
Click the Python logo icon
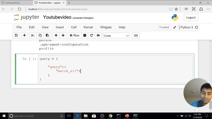(175, 18)
